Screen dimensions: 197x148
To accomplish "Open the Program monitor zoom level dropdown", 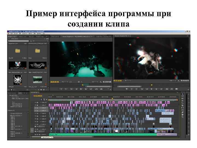I will click(128, 81).
